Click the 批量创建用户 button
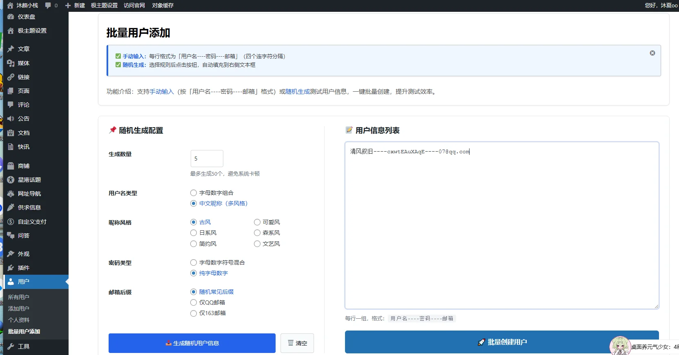Screen dimensions: 679x355 (x=502, y=342)
